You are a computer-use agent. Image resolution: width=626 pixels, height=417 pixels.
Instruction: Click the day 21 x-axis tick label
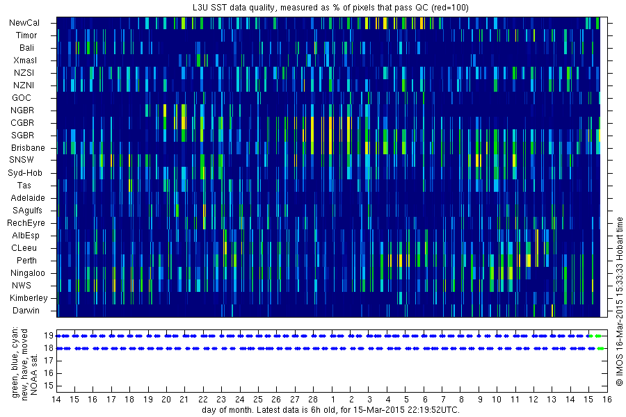click(184, 400)
